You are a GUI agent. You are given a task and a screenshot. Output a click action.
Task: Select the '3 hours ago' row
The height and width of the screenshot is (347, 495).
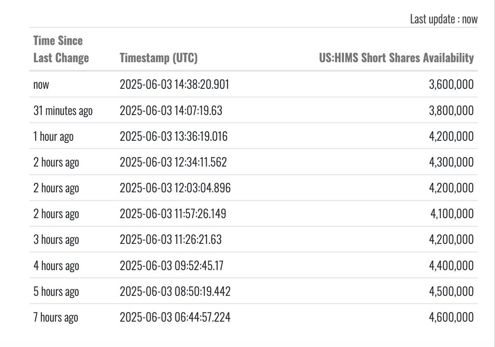(x=254, y=239)
